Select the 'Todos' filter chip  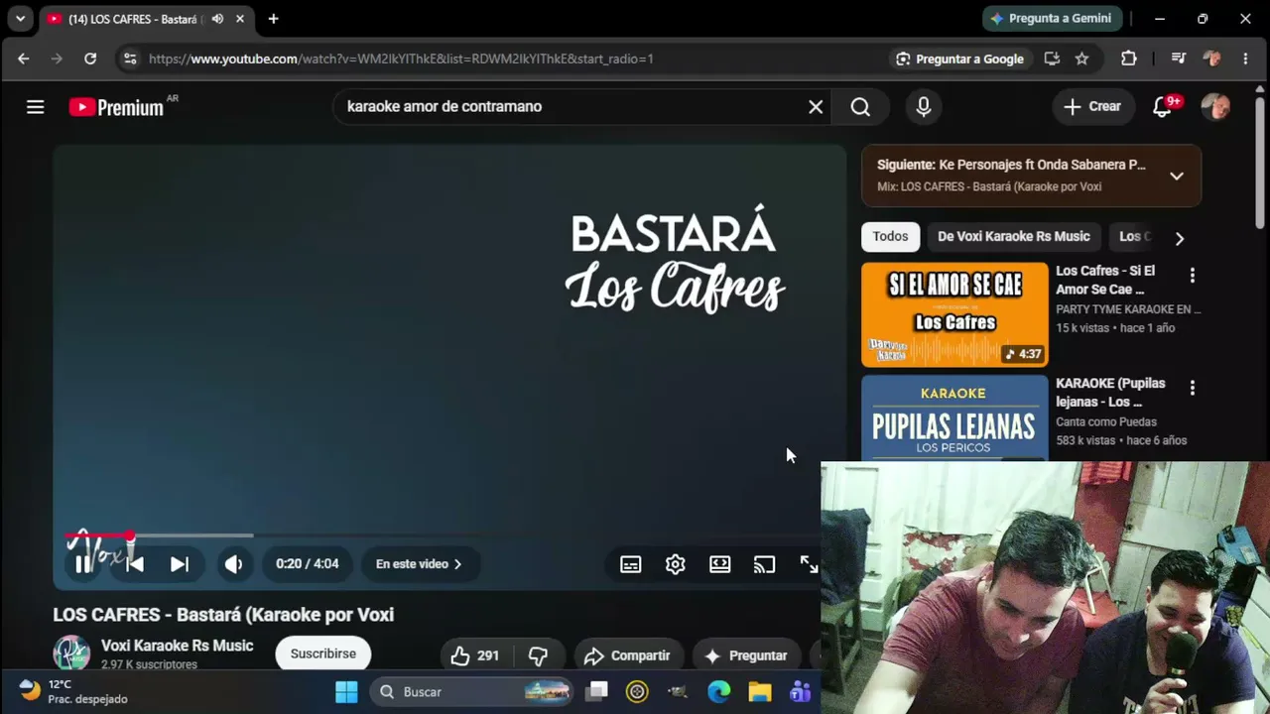tap(890, 237)
